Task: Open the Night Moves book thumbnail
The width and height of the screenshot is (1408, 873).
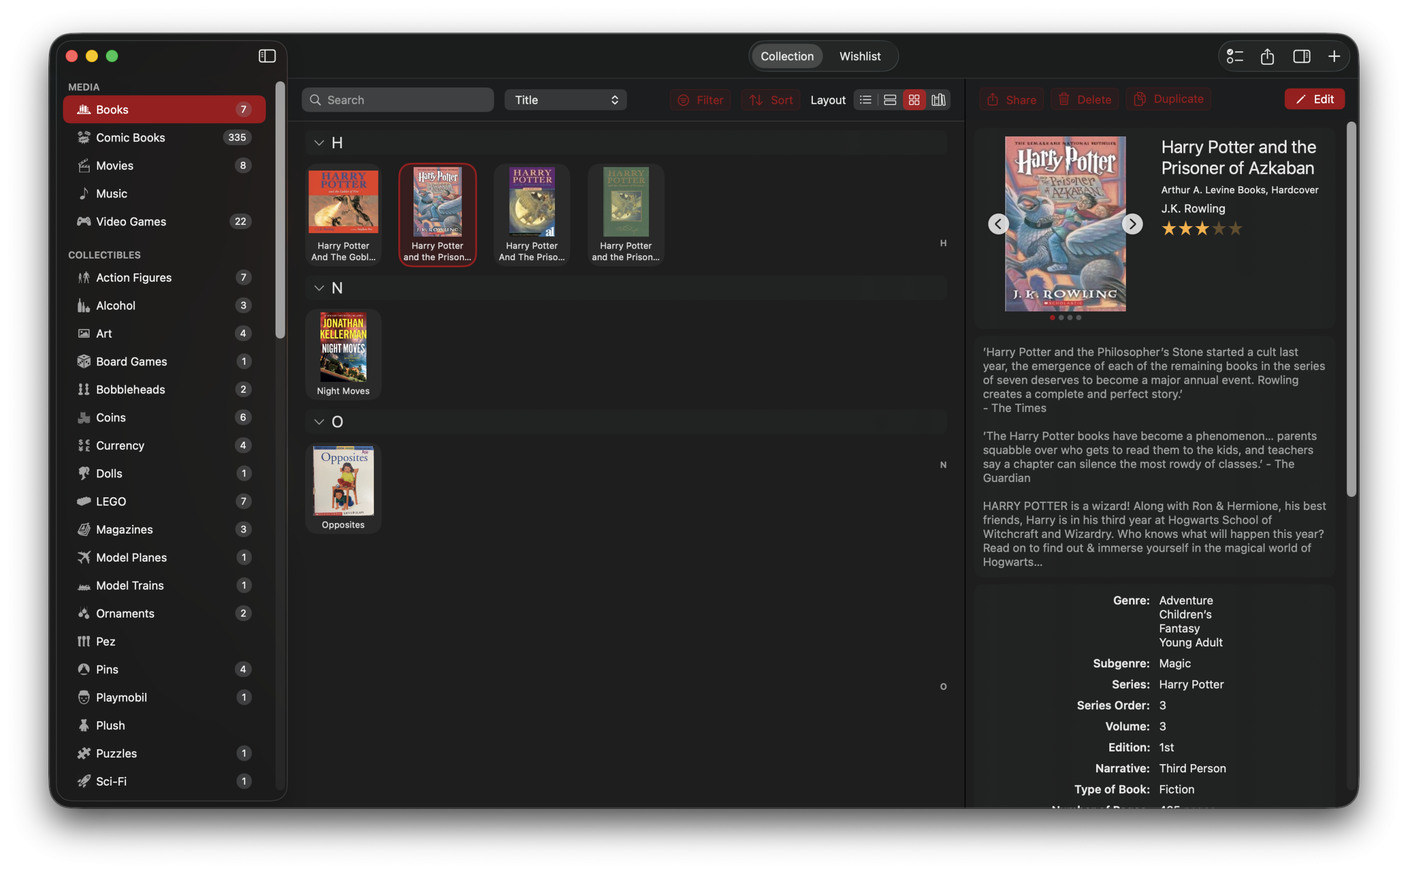Action: pos(343,347)
